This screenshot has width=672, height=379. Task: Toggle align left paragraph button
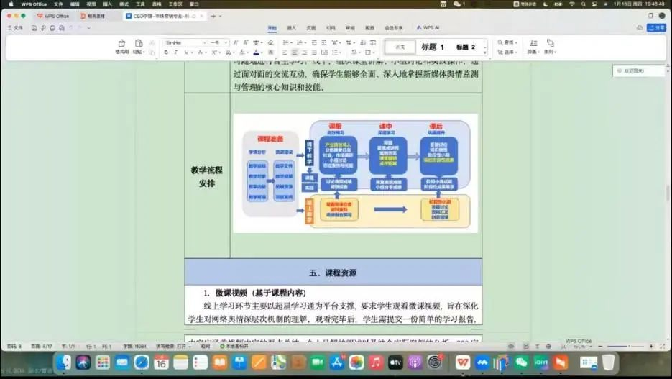(285, 52)
